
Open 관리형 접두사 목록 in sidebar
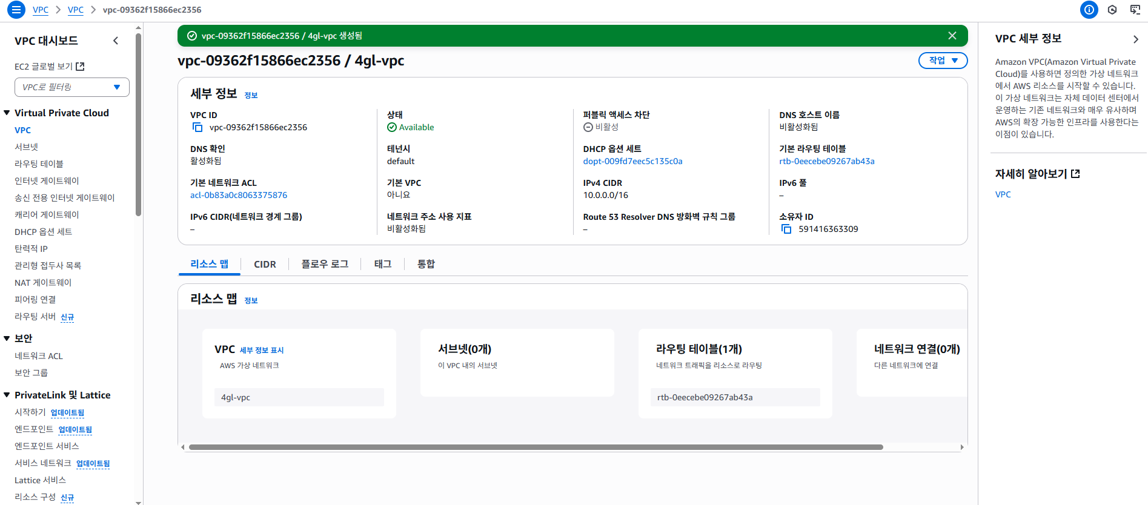coord(47,266)
